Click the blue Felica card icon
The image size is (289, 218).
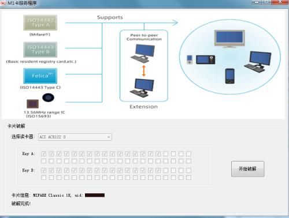coord(40,76)
